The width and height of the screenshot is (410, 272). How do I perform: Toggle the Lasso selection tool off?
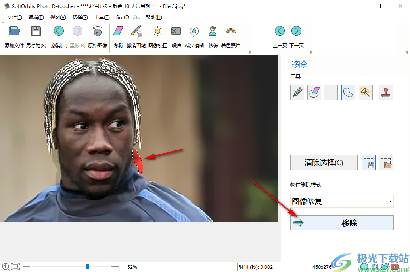[348, 92]
